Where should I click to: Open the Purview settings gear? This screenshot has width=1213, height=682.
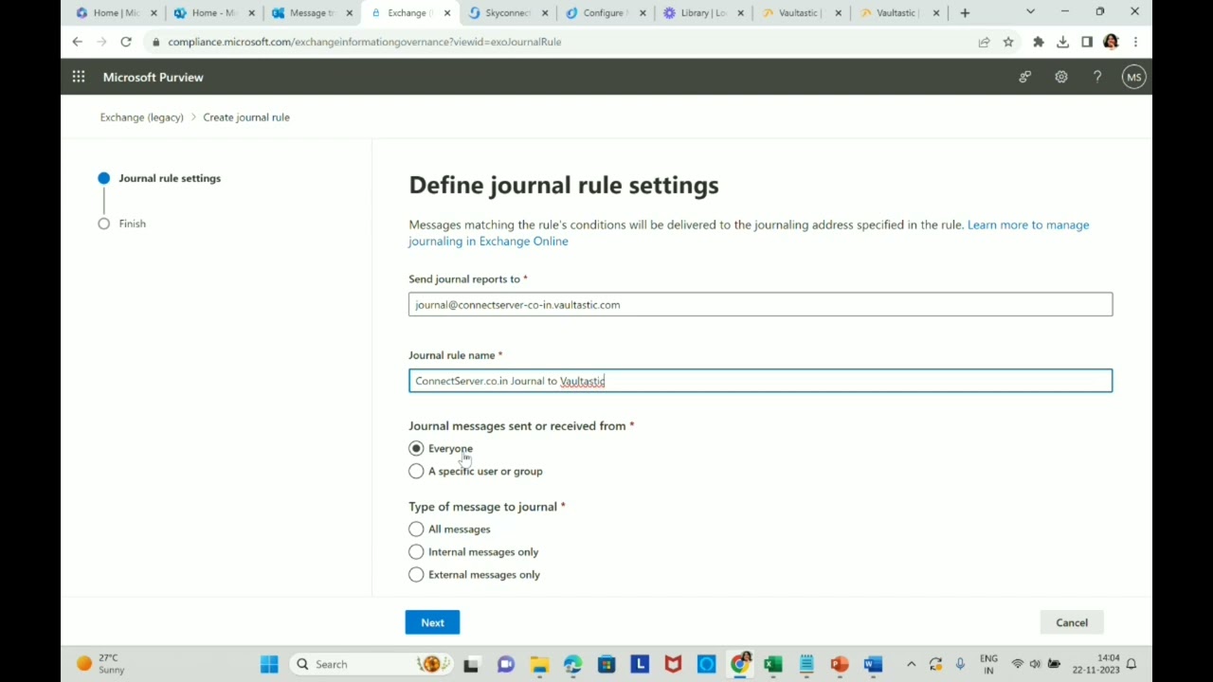coord(1061,77)
